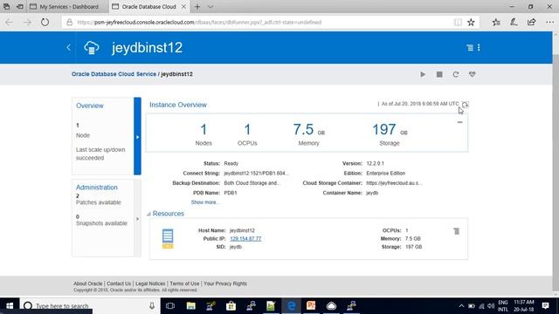The height and width of the screenshot is (314, 559).
Task: Click the browser back arrow
Action: [x=10, y=22]
